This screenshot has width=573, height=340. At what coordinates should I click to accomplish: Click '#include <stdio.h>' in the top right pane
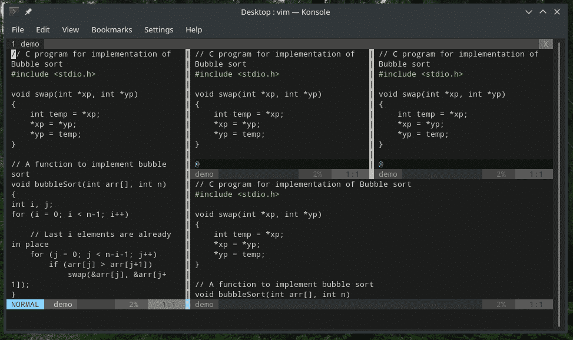click(x=421, y=74)
